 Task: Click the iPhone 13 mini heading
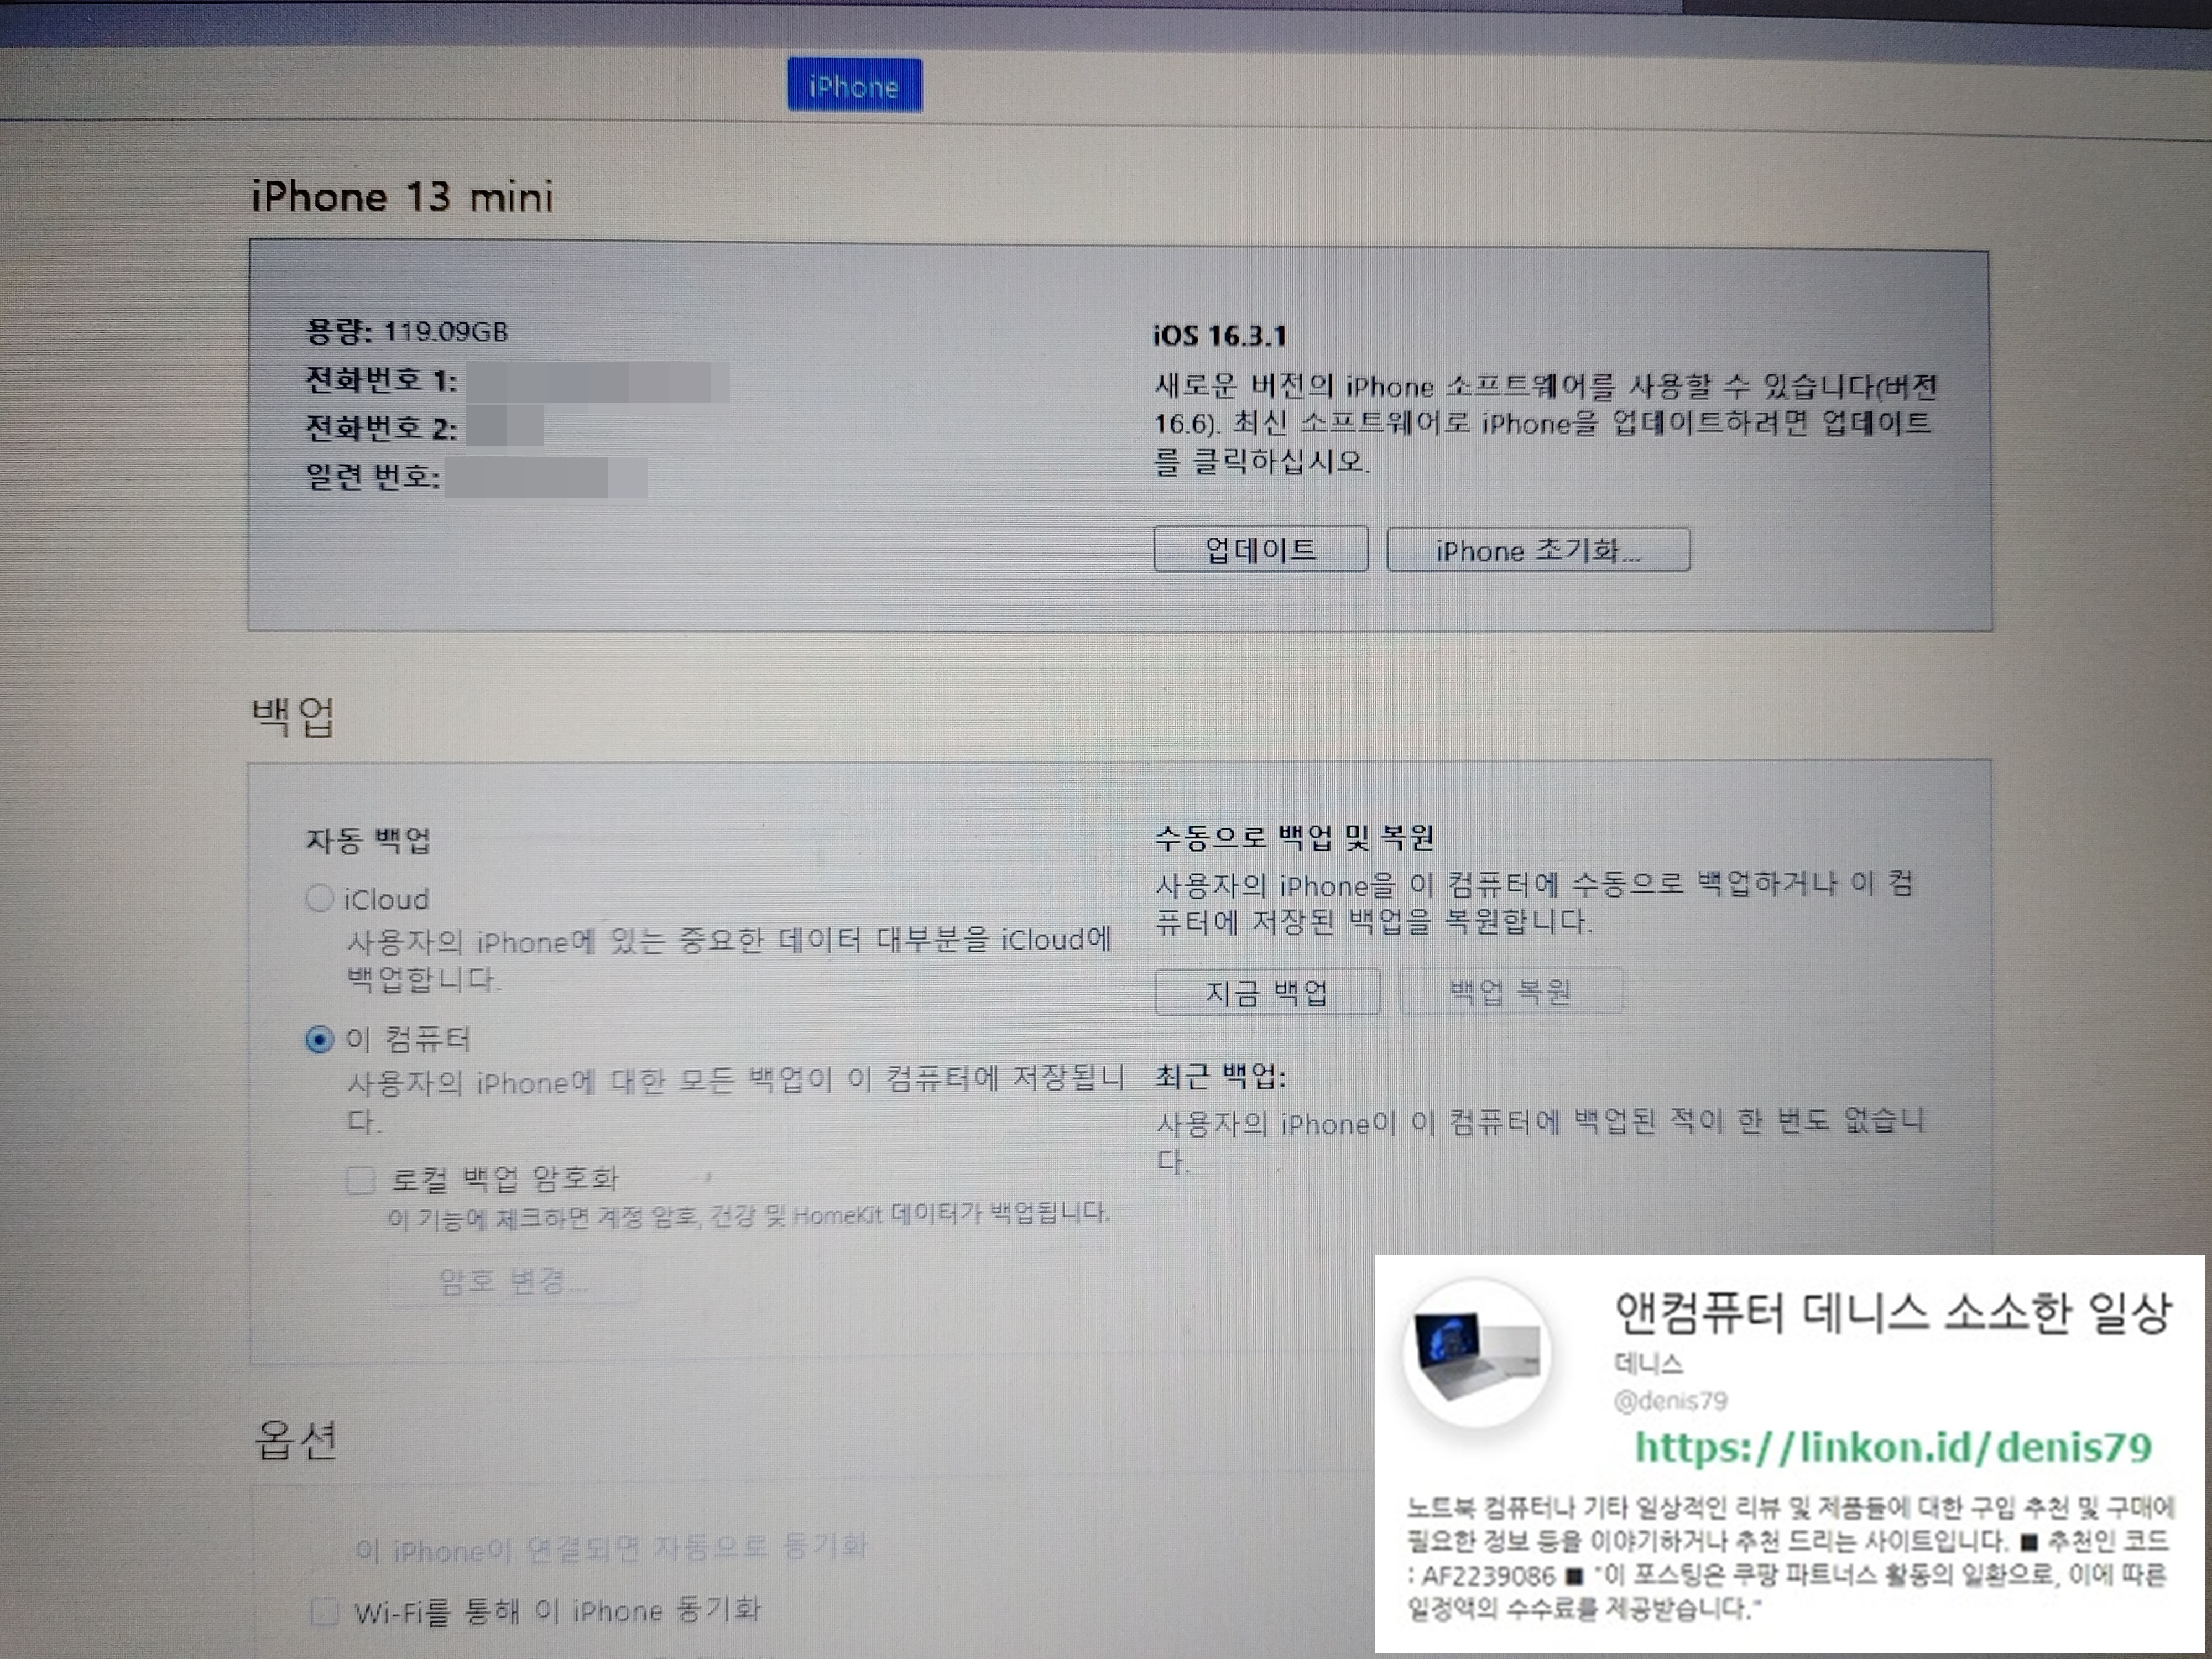tap(402, 196)
